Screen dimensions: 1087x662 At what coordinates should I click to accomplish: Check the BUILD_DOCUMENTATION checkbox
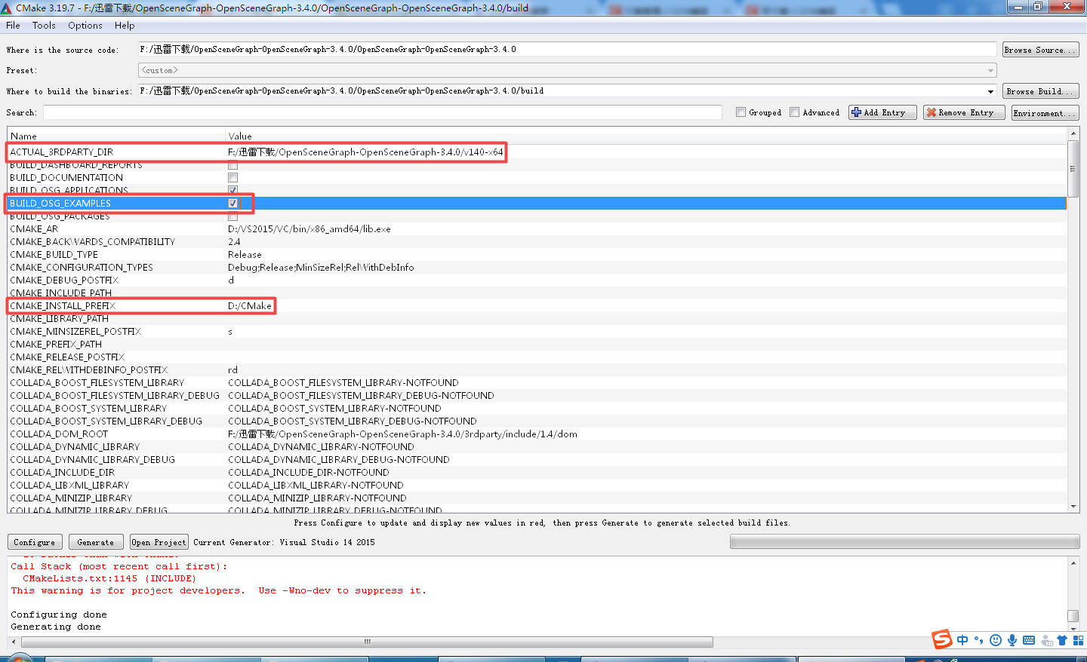tap(232, 178)
